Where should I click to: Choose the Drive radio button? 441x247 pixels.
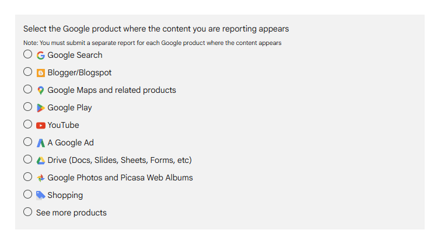click(x=27, y=159)
